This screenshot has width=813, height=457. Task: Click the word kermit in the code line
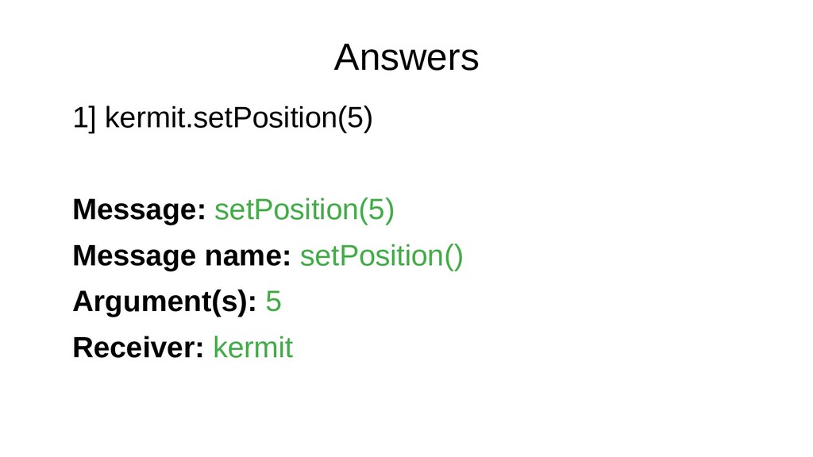click(x=145, y=117)
